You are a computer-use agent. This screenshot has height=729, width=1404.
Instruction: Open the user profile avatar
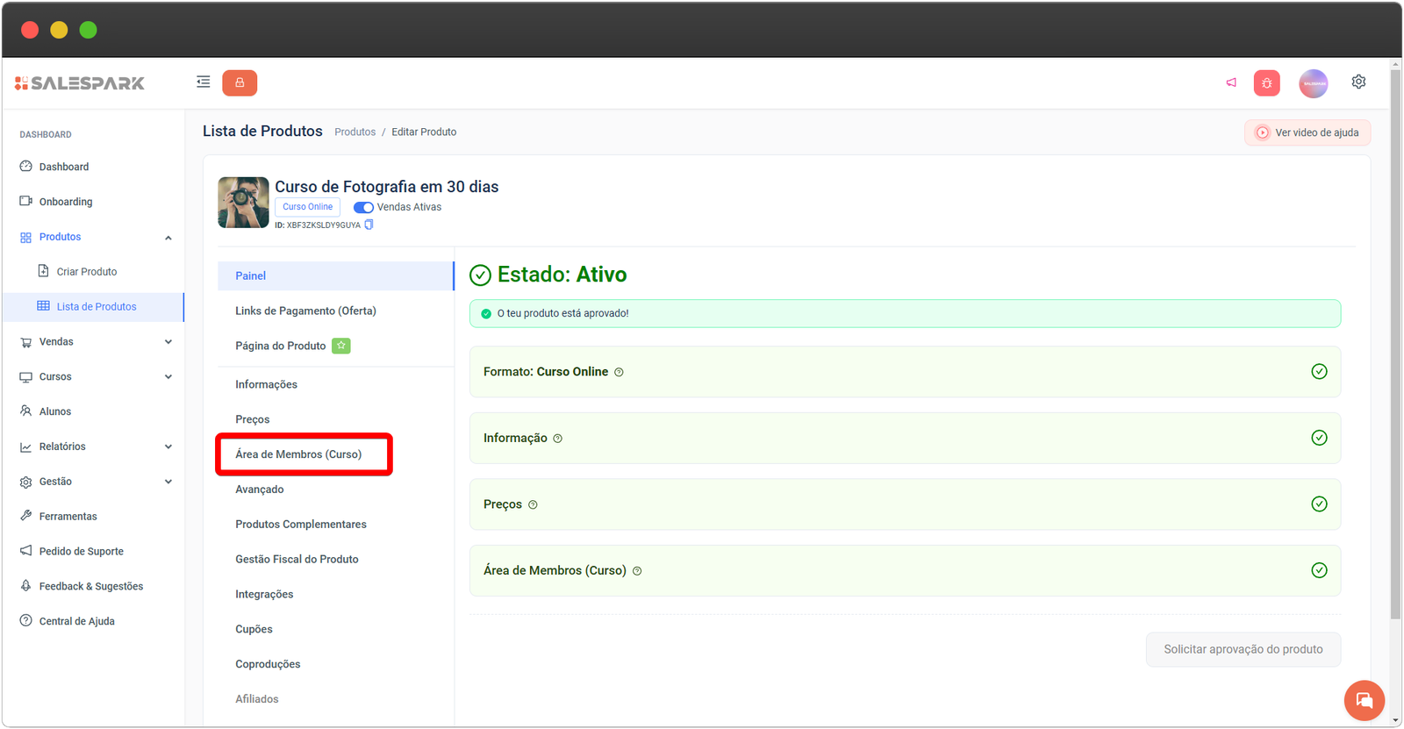1313,83
